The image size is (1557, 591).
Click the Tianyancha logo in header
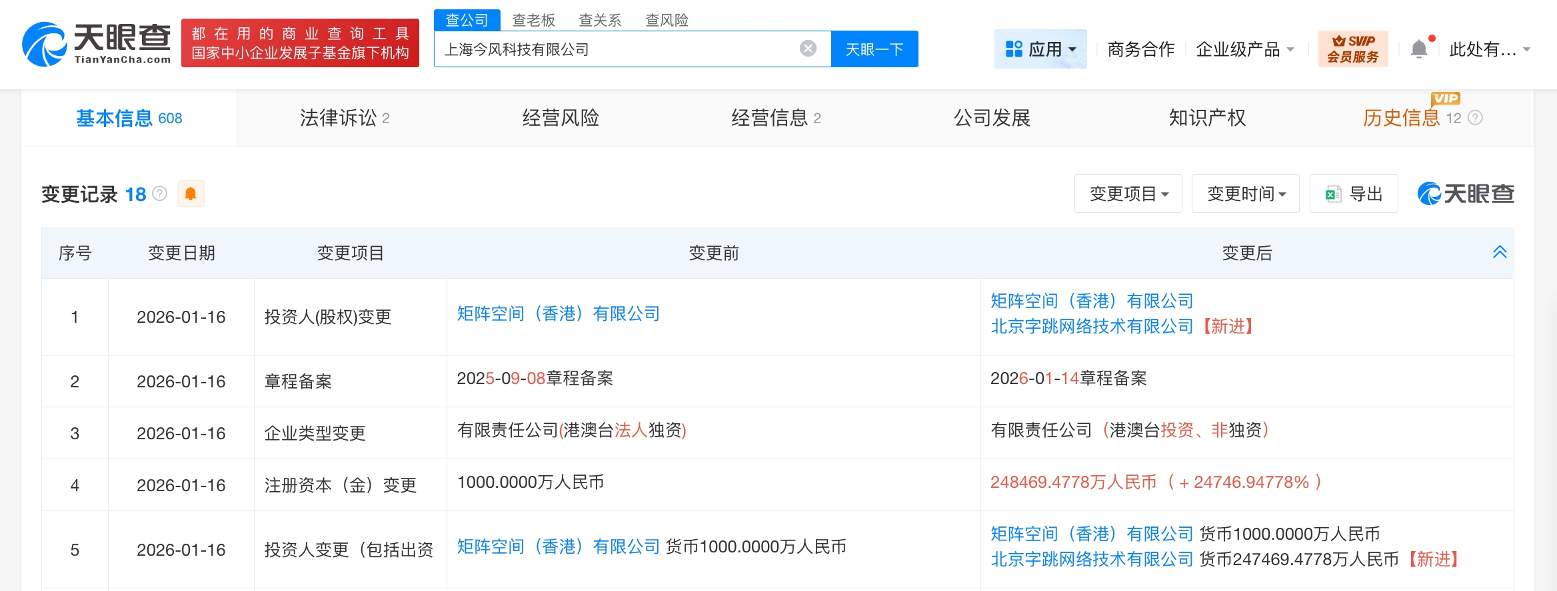(x=97, y=44)
